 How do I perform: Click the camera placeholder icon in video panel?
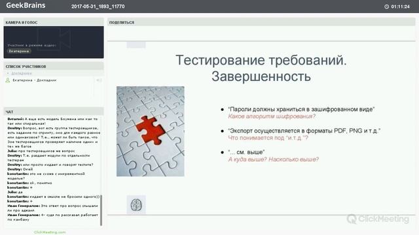[x=54, y=39]
